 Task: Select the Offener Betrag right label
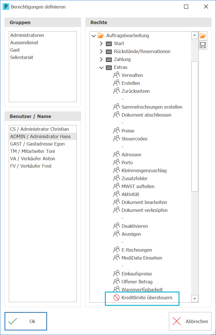[x=137, y=282]
